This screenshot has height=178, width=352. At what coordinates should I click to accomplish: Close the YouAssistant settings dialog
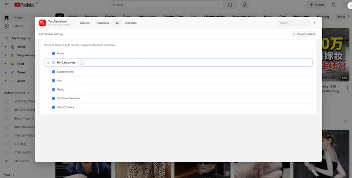tap(315, 23)
